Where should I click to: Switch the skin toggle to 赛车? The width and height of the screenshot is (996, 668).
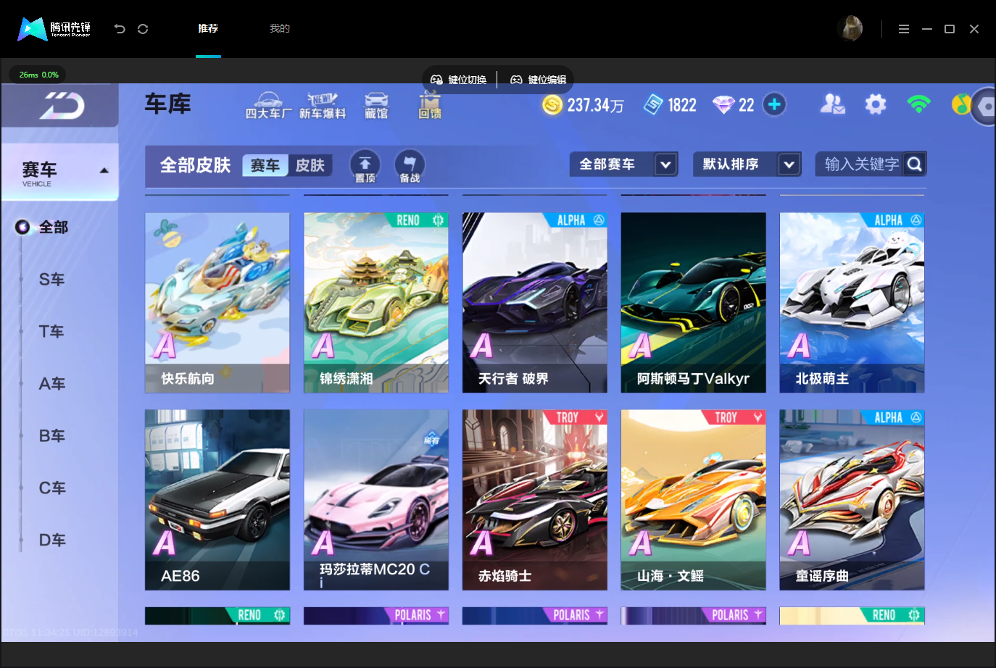265,165
